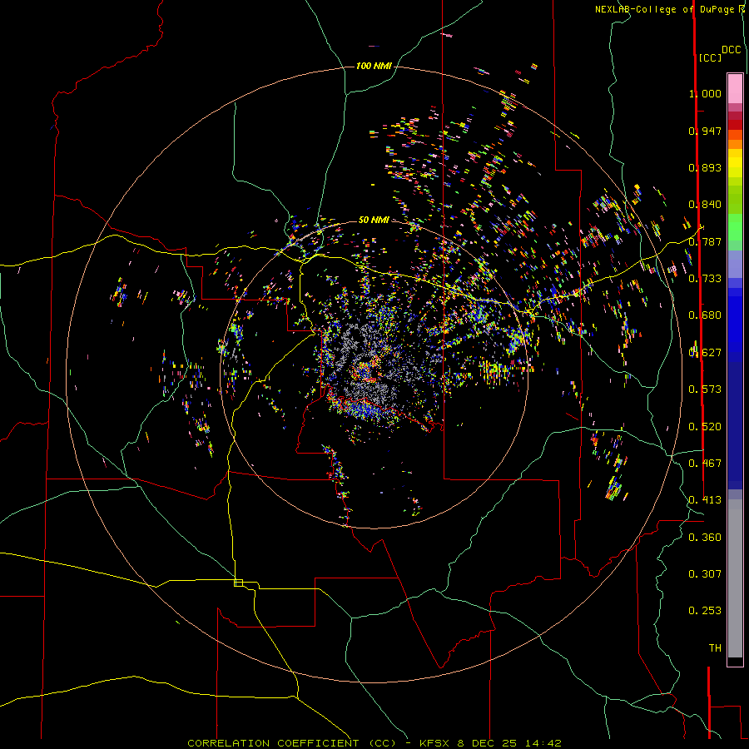This screenshot has height=749, width=749.
Task: Pick the olive green swatch near 0.840
Action: point(735,200)
